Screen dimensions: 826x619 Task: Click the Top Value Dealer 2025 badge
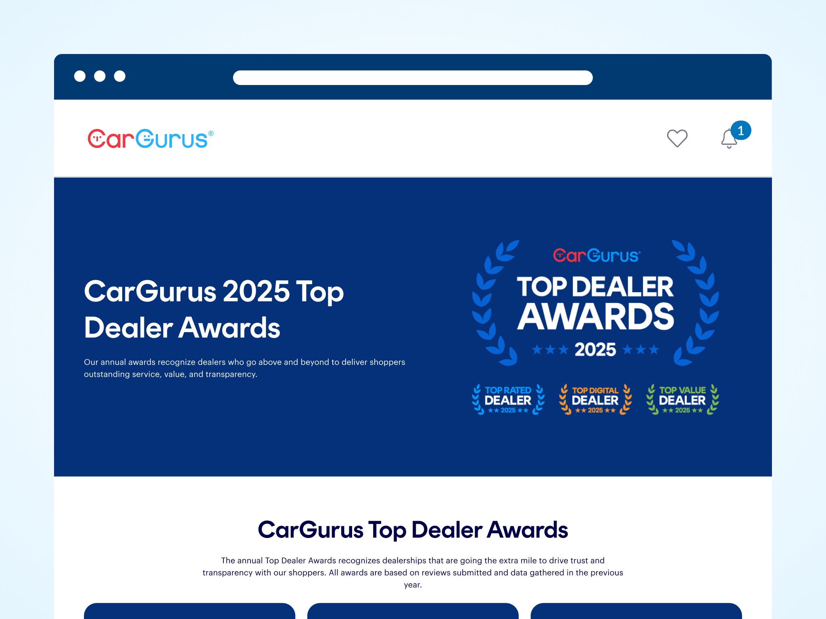point(682,399)
